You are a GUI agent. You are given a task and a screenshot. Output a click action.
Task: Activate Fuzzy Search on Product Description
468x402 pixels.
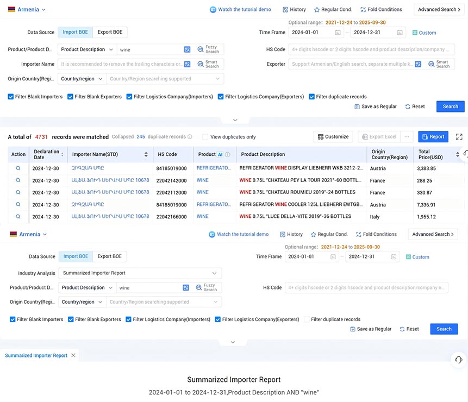(x=208, y=49)
